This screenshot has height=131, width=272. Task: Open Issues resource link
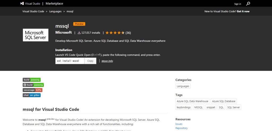pyautogui.click(x=179, y=124)
